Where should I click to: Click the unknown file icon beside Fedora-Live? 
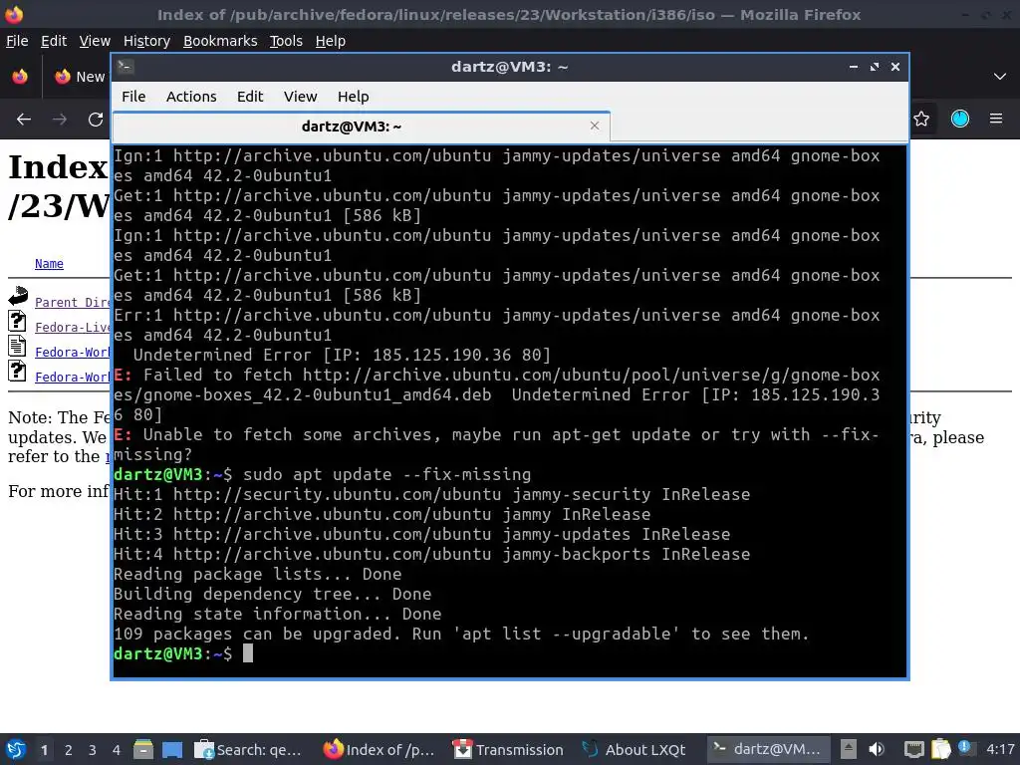pos(17,321)
